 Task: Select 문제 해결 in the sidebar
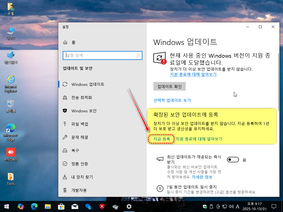pyautogui.click(x=102, y=137)
